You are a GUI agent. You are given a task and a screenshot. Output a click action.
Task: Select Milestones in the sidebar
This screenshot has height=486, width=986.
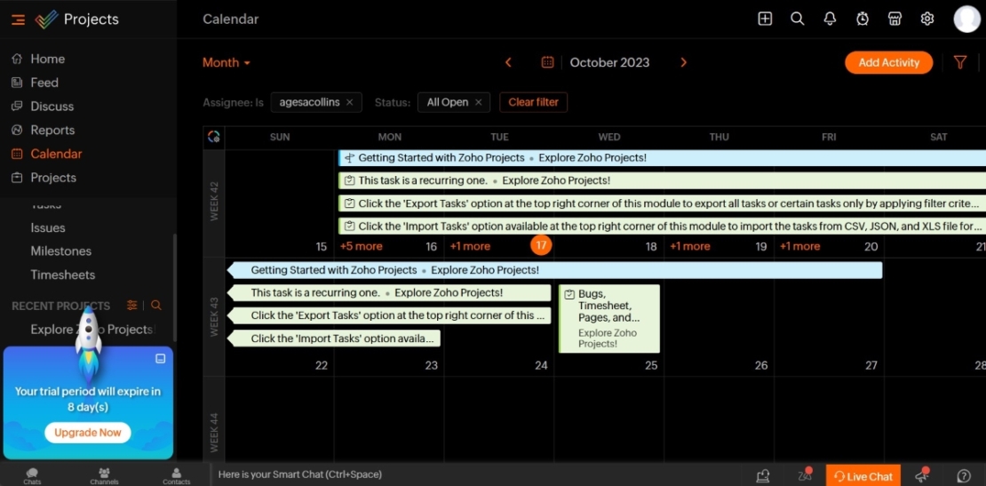(60, 251)
